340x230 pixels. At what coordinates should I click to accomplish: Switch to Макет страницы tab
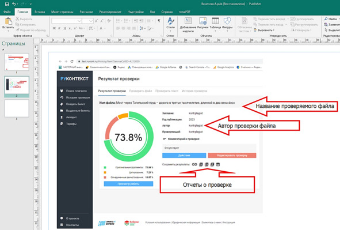(x=62, y=12)
